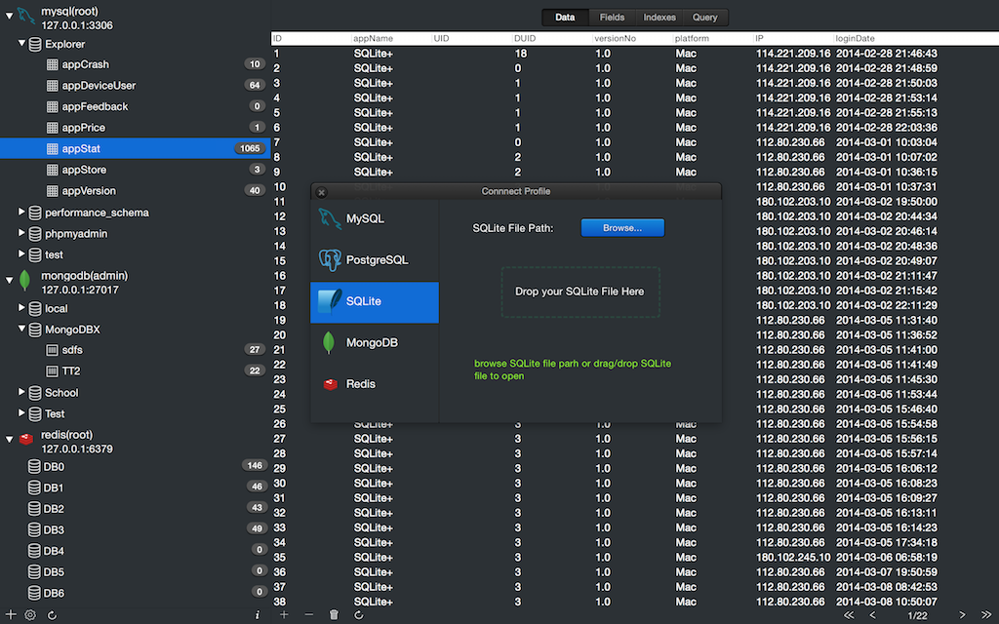999x624 pixels.
Task: Sort by the platform column header
Action: pos(712,38)
